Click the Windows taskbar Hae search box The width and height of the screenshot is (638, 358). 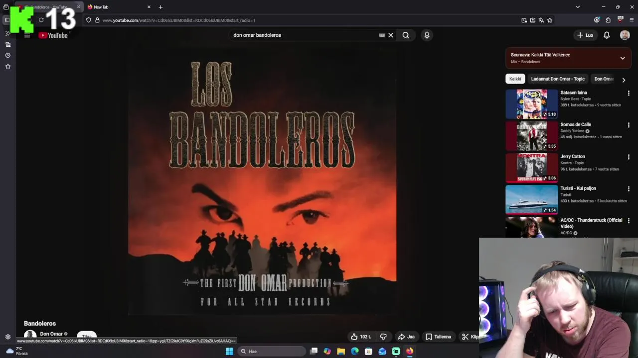[x=271, y=351]
